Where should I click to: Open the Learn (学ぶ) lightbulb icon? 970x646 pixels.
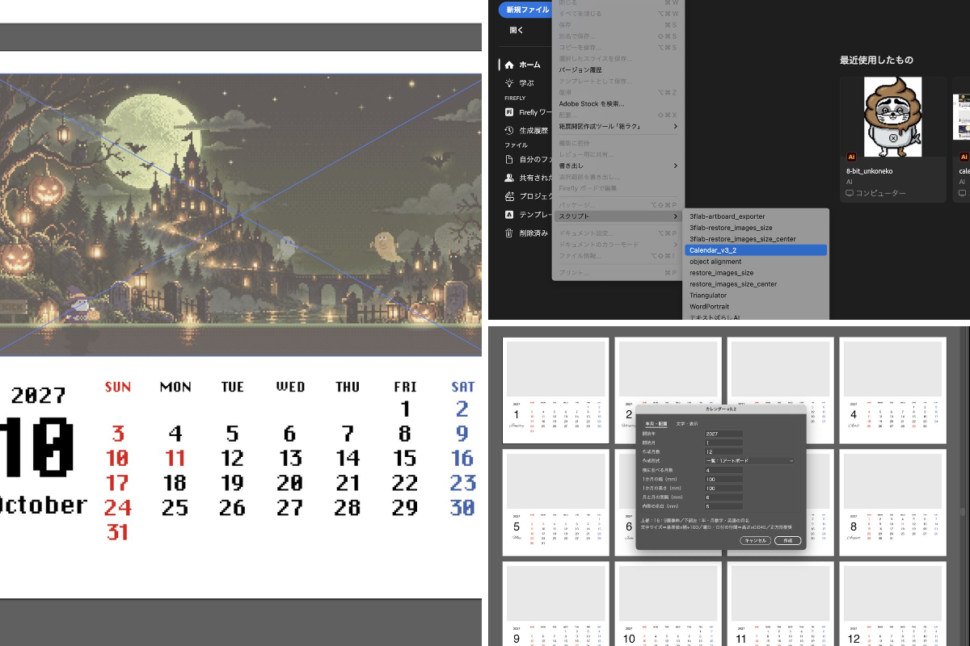pyautogui.click(x=508, y=82)
